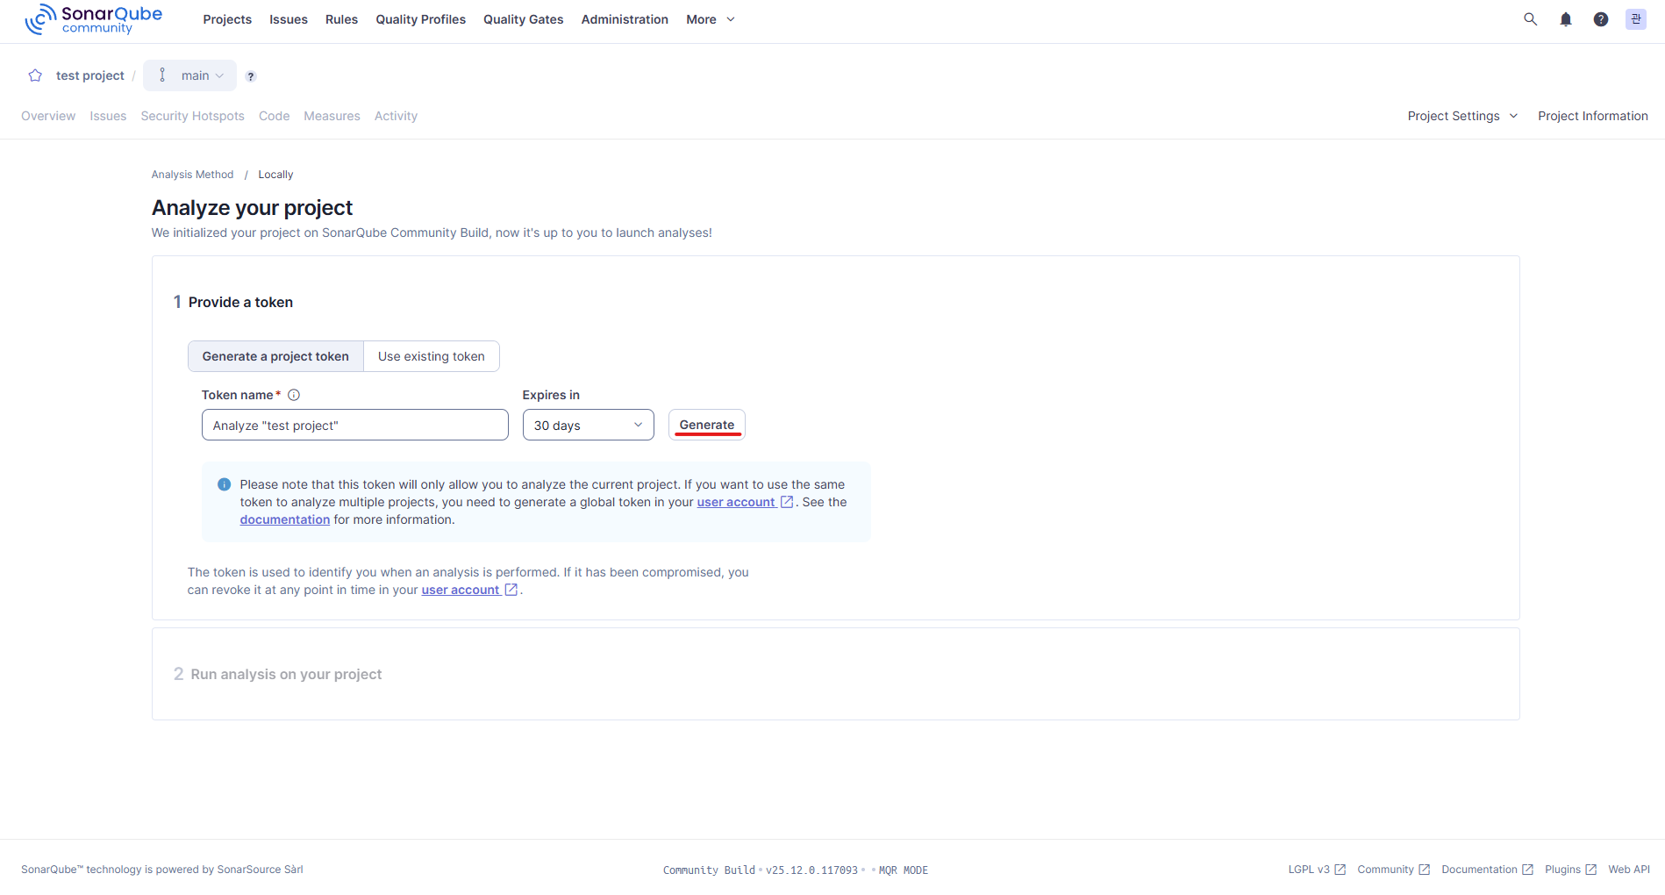Viewport: 1665px width, 895px height.
Task: Open the search magnifier icon
Action: (x=1531, y=19)
